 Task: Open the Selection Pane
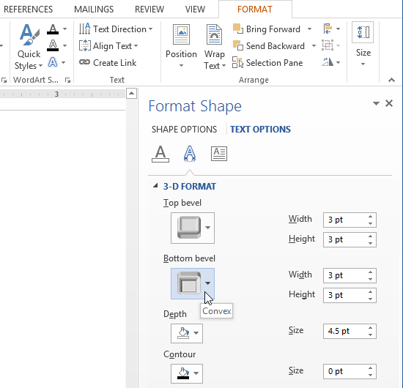[267, 62]
